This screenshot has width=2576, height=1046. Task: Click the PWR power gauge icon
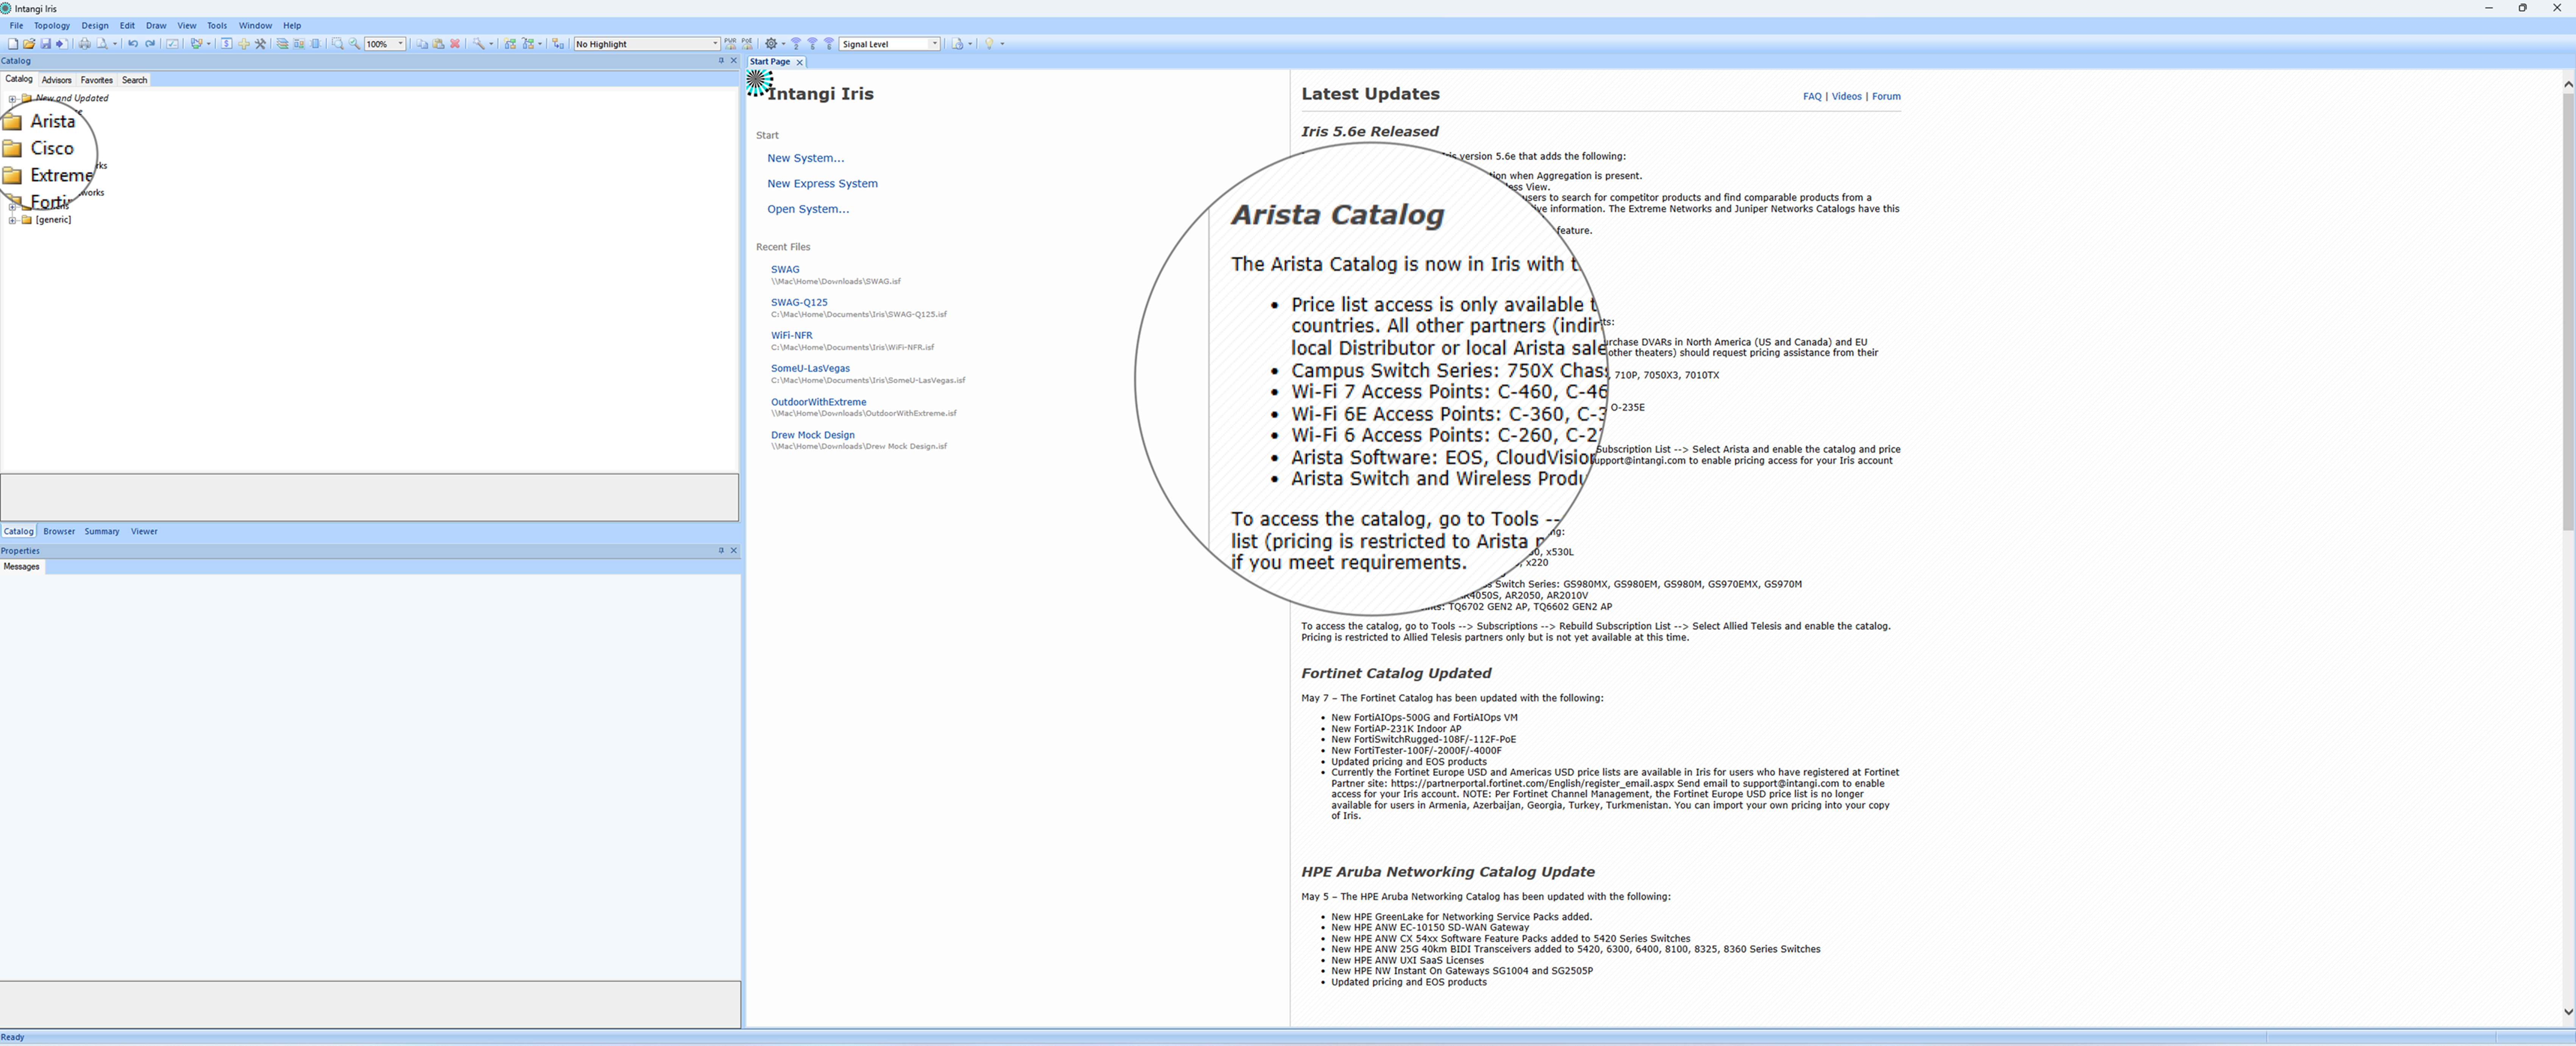pyautogui.click(x=730, y=44)
